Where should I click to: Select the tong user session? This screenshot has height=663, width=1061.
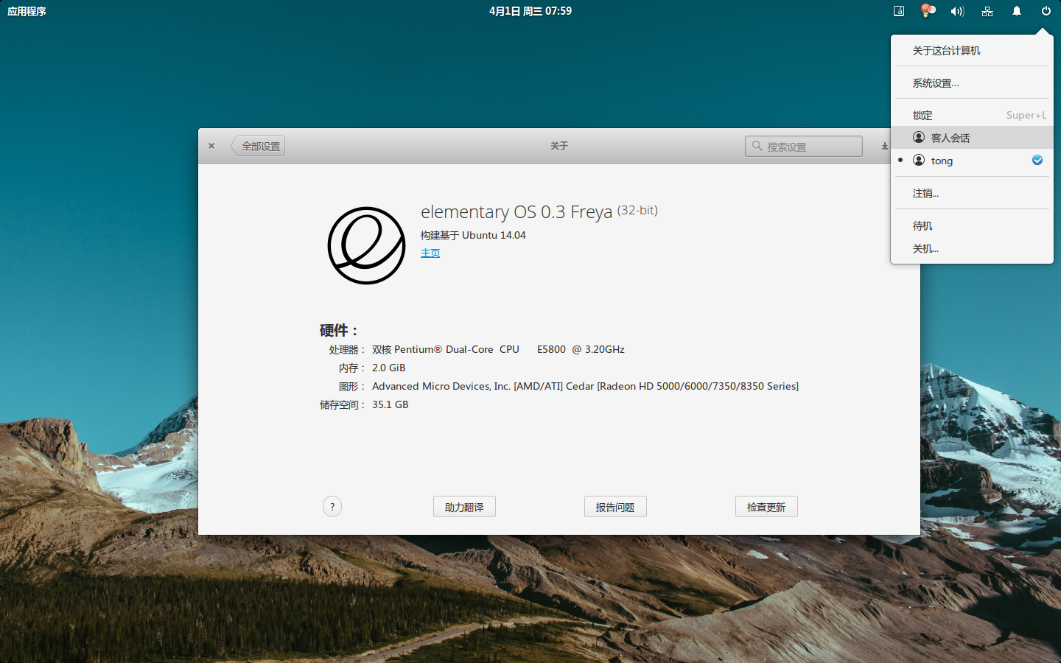tap(972, 161)
